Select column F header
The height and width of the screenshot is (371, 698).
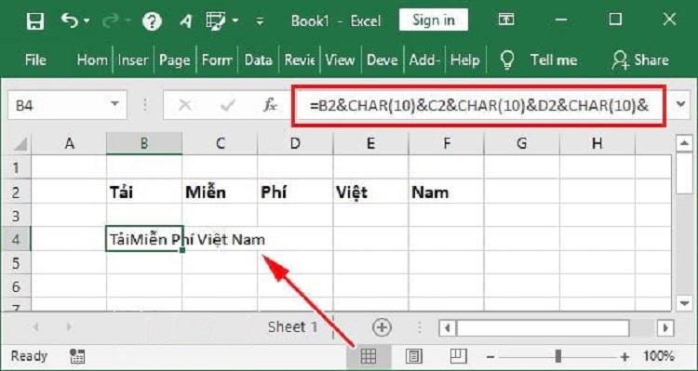pyautogui.click(x=447, y=143)
